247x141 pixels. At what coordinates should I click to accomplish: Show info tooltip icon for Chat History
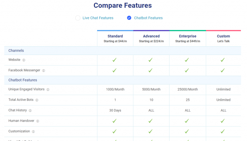tap(30, 111)
